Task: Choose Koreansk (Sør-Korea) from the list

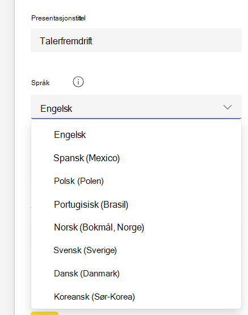Action: tap(136, 297)
